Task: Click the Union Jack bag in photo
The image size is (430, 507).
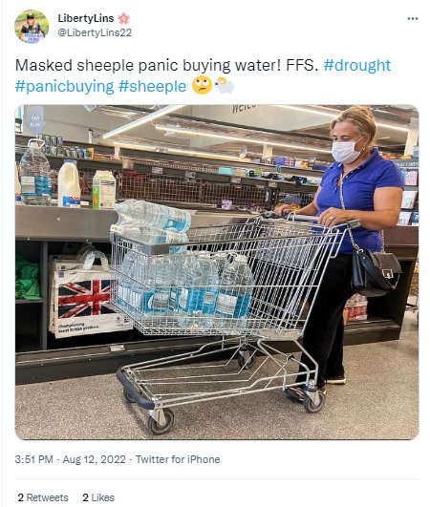Action: 88,295
